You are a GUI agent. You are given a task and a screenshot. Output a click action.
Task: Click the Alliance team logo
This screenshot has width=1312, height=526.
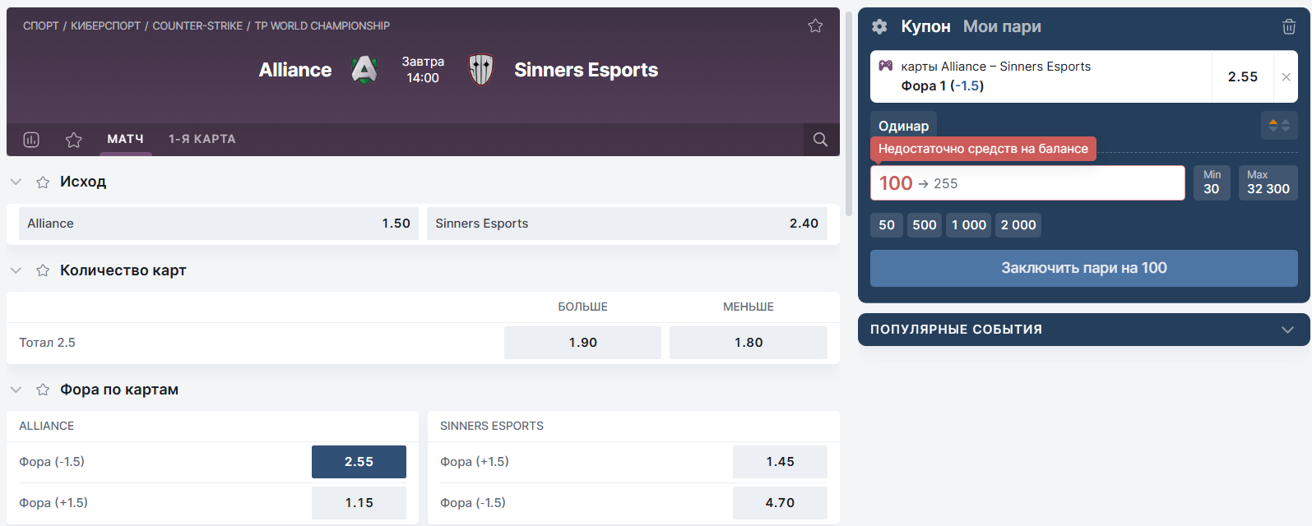pyautogui.click(x=364, y=70)
